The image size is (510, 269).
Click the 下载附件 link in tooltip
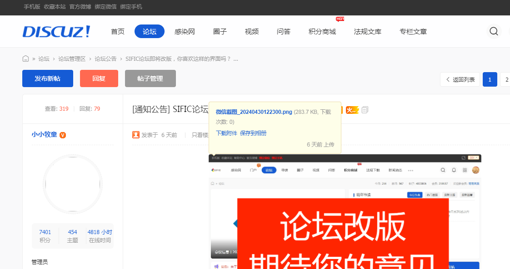[x=226, y=133]
